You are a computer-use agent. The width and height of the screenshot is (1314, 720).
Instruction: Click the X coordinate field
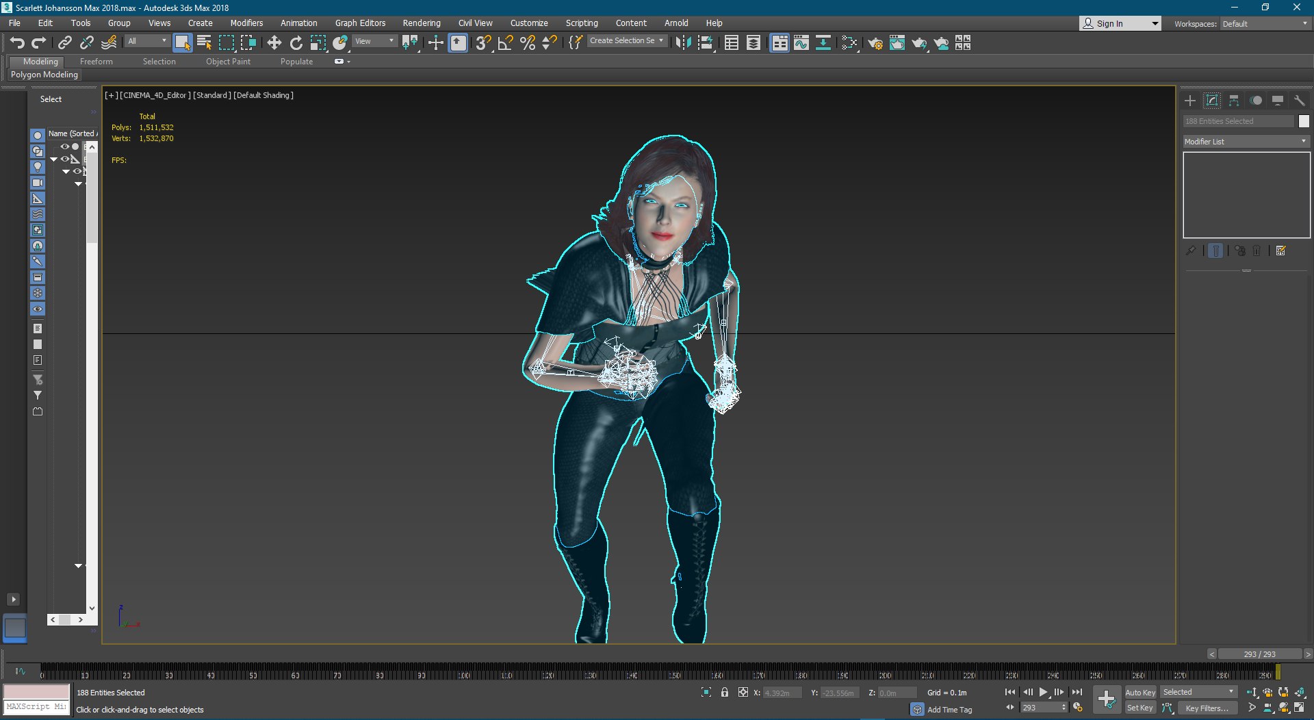(784, 693)
